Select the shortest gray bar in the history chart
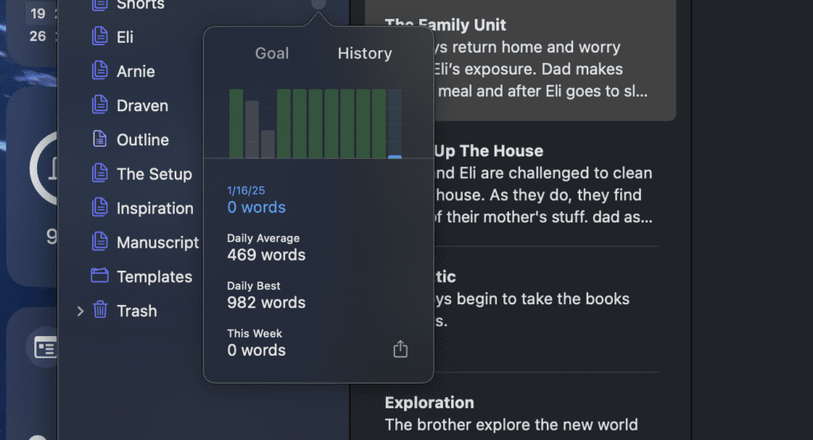 point(268,145)
